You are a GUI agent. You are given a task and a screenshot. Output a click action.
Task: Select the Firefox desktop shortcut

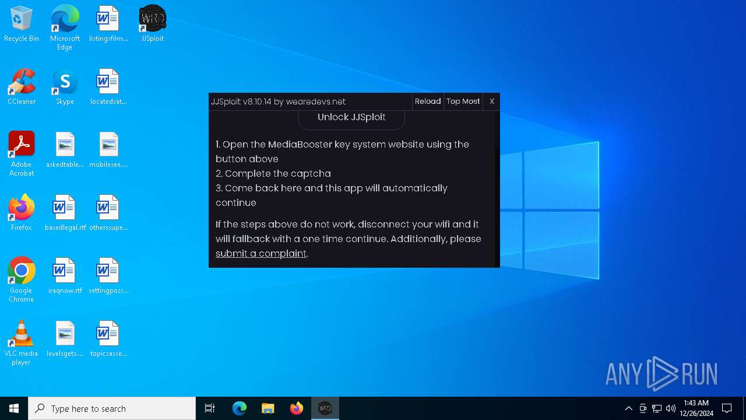click(22, 213)
